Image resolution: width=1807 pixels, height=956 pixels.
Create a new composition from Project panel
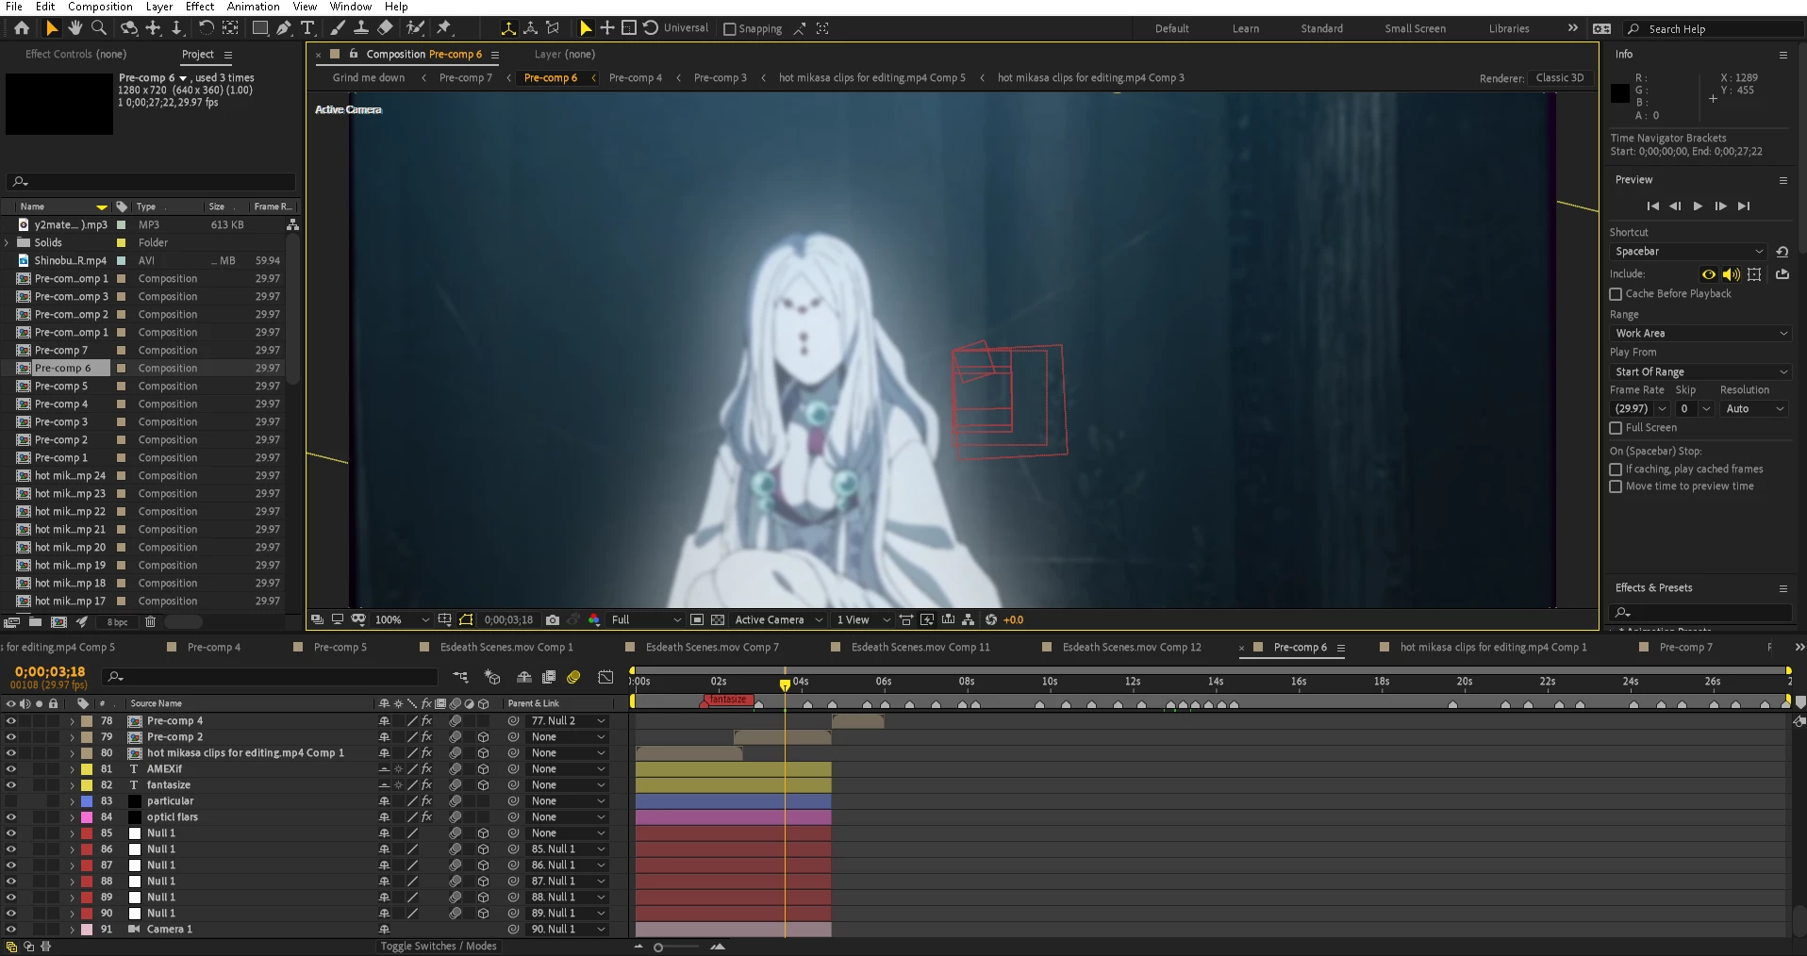[58, 622]
